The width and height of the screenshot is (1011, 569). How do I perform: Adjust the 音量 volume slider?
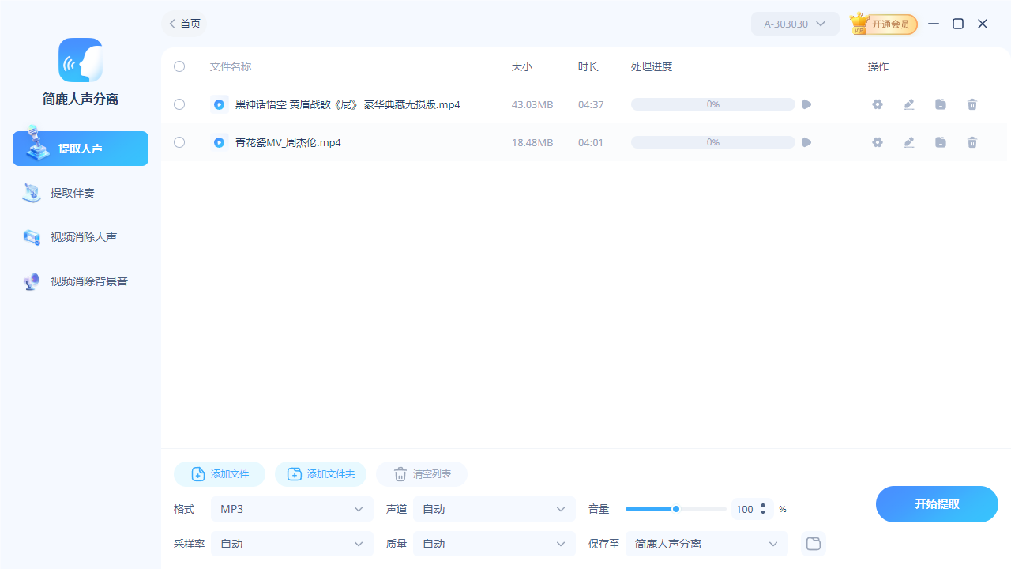click(676, 509)
